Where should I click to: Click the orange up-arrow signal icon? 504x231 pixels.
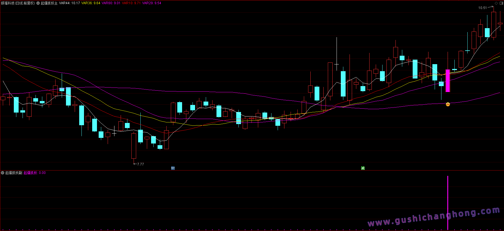pyautogui.click(x=448, y=104)
